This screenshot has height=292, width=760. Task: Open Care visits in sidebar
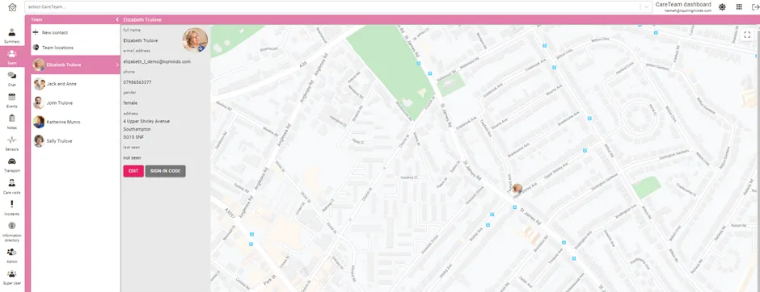(11, 186)
